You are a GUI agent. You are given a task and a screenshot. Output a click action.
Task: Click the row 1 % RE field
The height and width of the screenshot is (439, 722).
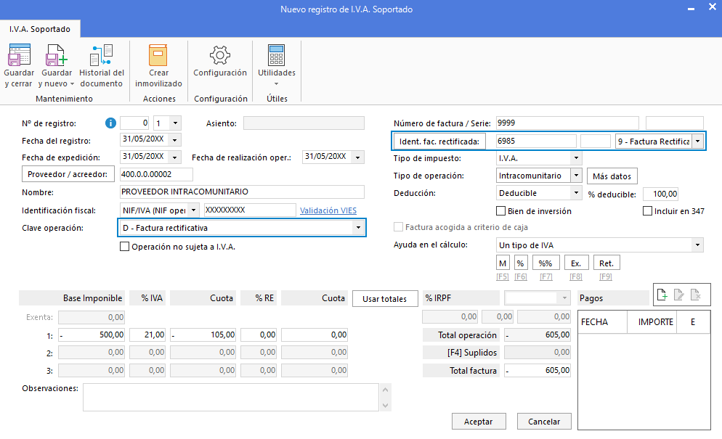[259, 335]
